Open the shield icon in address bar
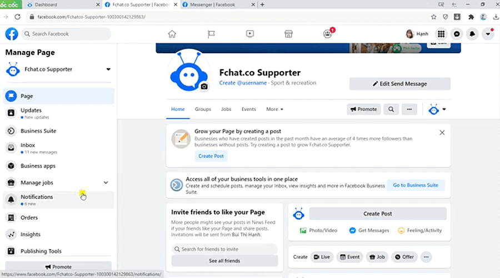The height and width of the screenshot is (278, 500). 446,17
